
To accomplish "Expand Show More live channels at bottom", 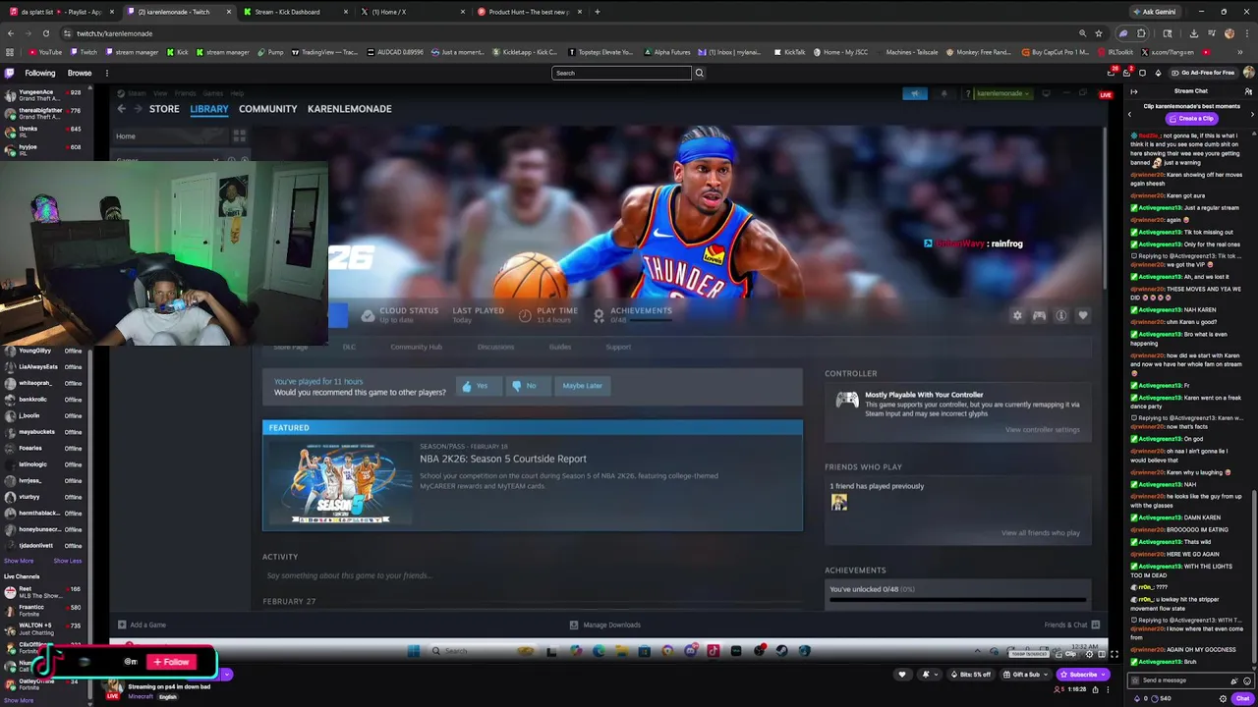I will pos(19,700).
